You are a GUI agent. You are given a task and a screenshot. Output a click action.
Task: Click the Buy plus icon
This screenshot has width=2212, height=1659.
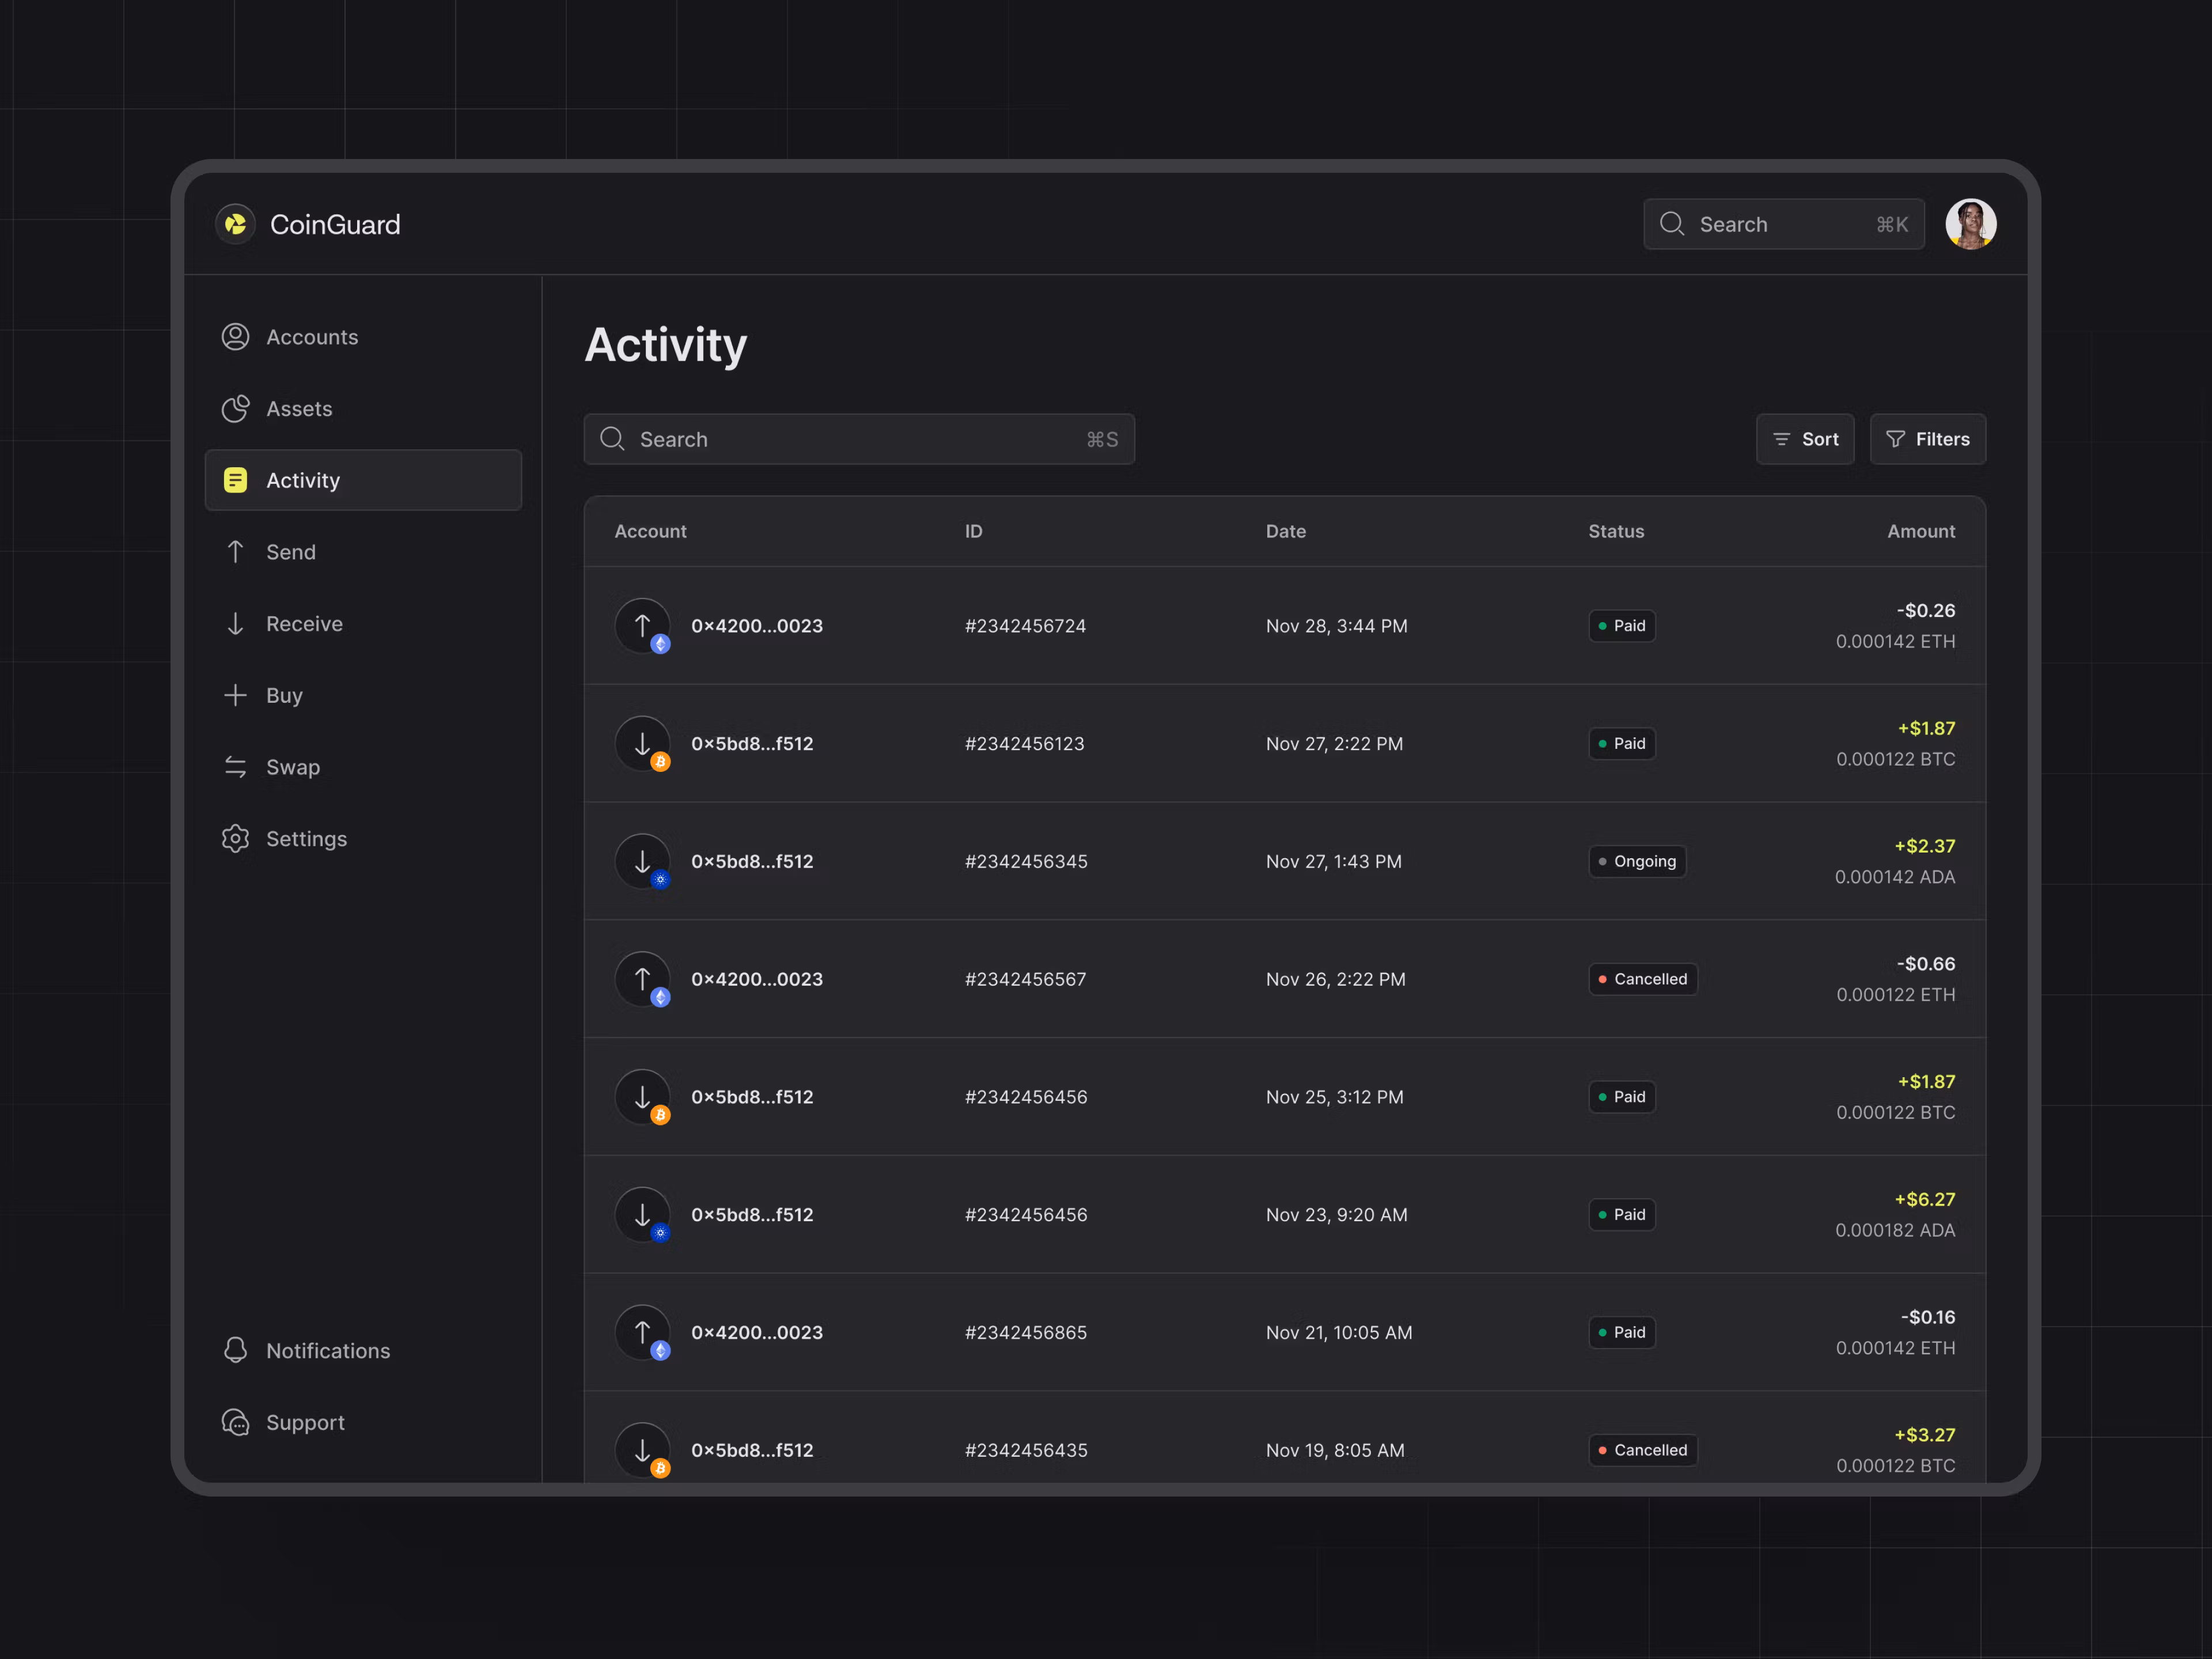click(x=235, y=695)
